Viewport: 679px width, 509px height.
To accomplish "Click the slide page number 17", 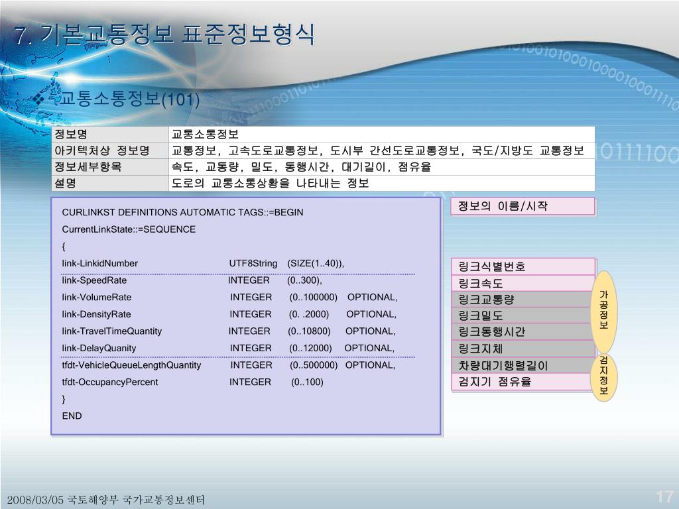I will tap(665, 496).
